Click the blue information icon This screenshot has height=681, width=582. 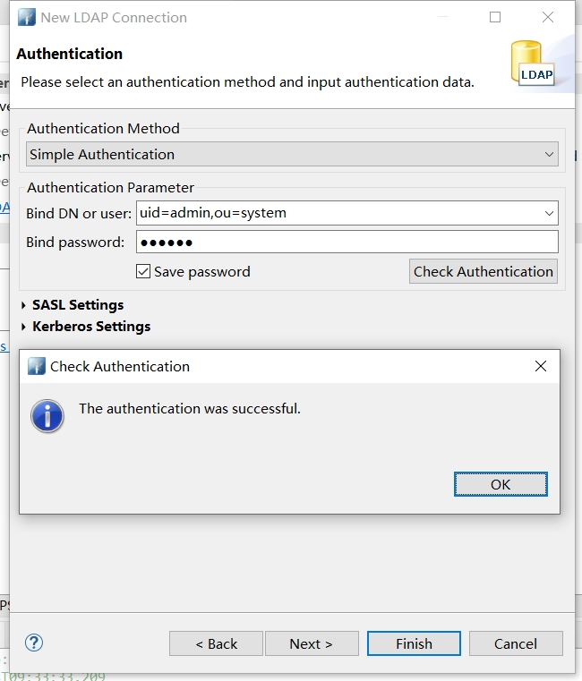point(47,416)
